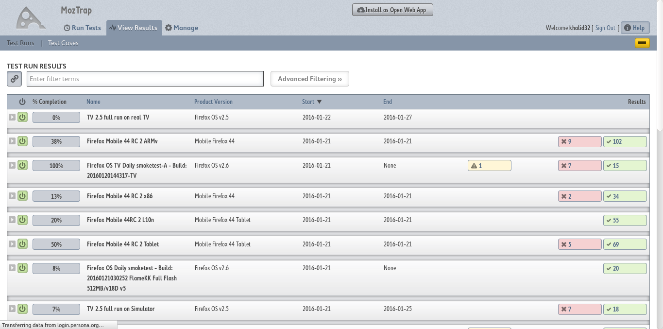Expand details for Firefox OS TV Daily smoketest-A
This screenshot has height=329, width=663.
(12, 165)
